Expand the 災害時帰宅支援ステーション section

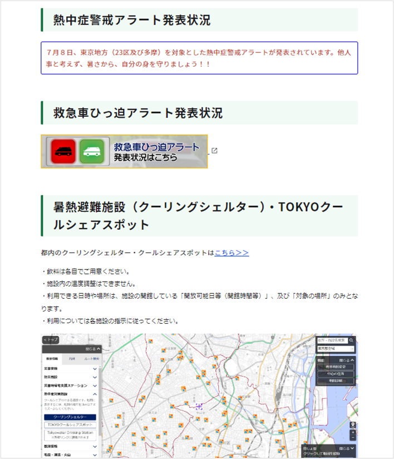(70, 386)
